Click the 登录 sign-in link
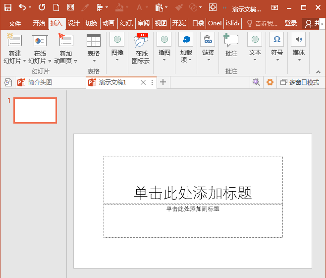Viewport: 326px width, 278px height. point(290,23)
